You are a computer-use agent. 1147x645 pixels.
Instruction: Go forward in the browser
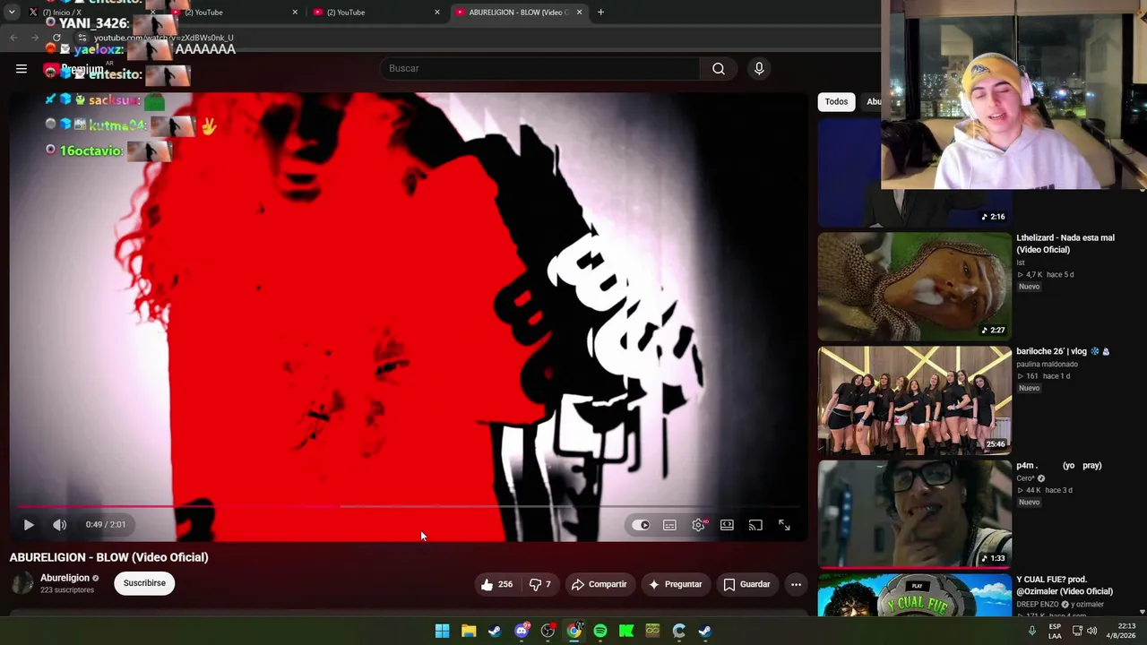[35, 38]
